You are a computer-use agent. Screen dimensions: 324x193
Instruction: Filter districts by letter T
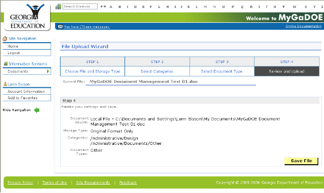[x=267, y=7]
